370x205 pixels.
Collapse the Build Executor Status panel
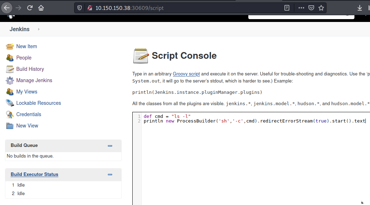(x=110, y=175)
